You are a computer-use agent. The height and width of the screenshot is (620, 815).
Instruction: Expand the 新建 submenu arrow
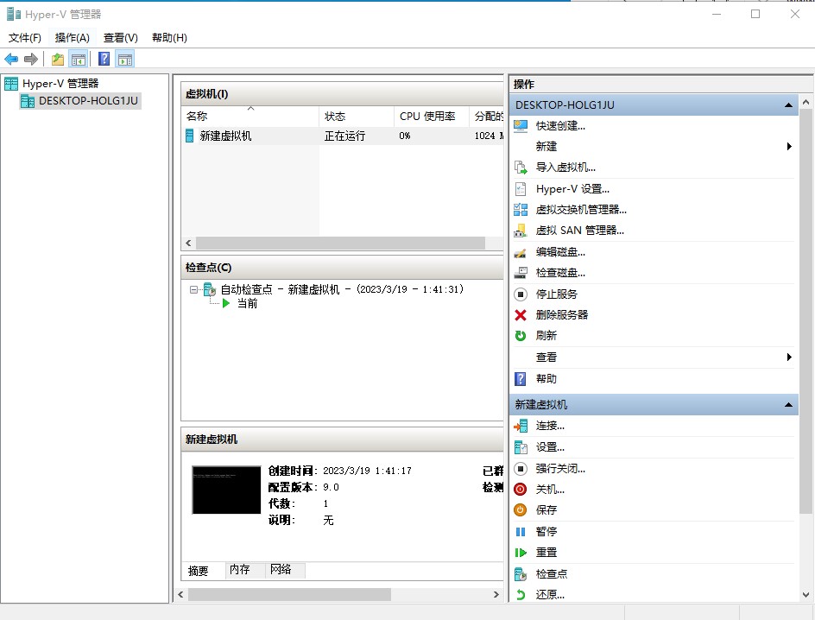(x=789, y=147)
